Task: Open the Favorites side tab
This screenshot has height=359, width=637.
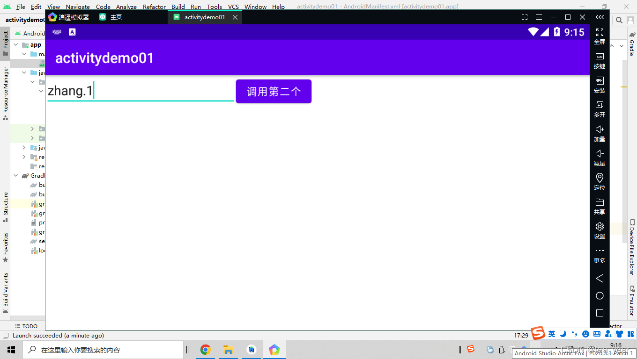Action: point(5,247)
